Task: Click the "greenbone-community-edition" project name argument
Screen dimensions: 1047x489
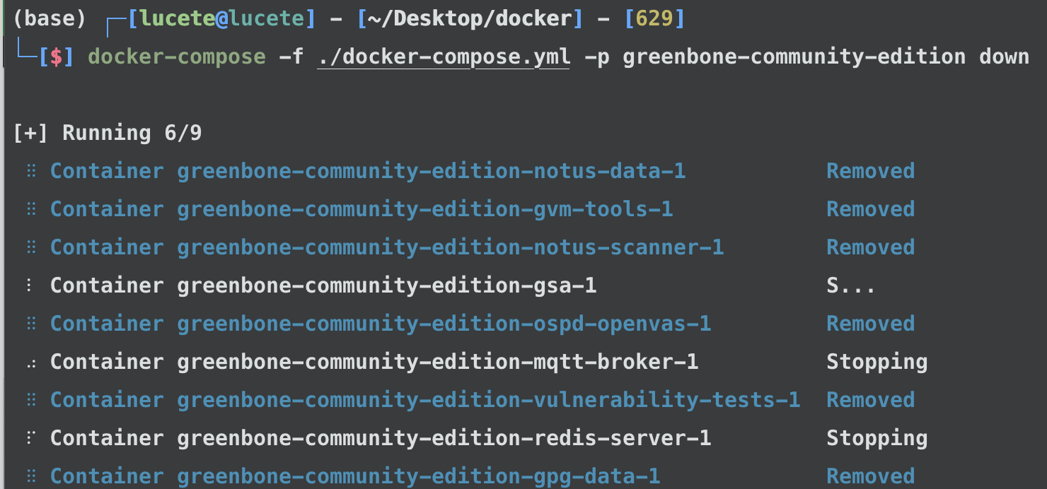Action: (794, 56)
